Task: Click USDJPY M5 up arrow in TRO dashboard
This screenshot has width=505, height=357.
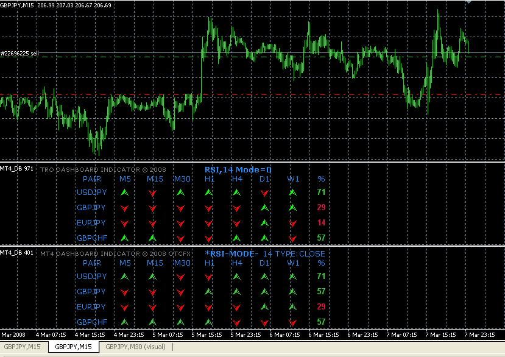Action: [125, 193]
